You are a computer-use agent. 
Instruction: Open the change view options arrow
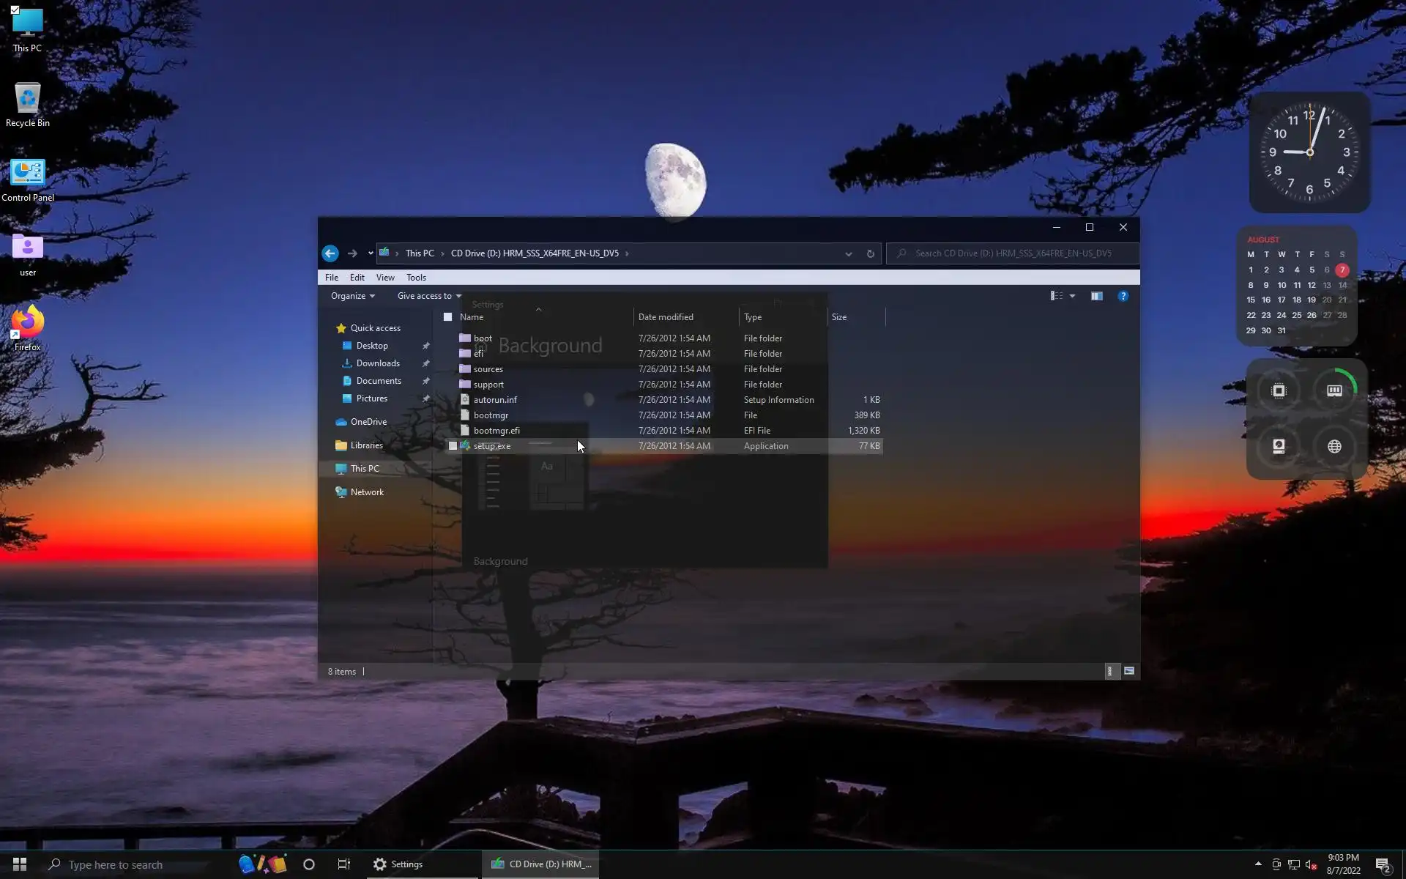coord(1072,296)
